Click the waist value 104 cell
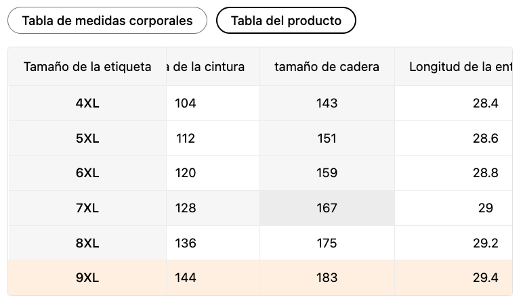 click(x=213, y=103)
